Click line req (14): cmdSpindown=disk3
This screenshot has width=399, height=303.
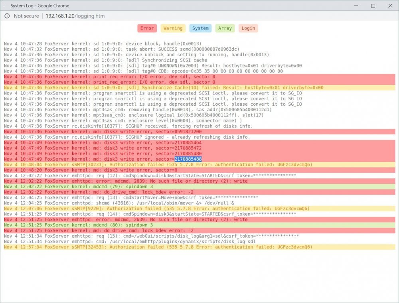(x=150, y=214)
